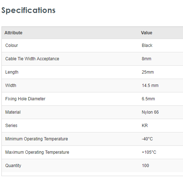Click the Colour attribute label
The height and width of the screenshot is (179, 183).
(x=12, y=45)
